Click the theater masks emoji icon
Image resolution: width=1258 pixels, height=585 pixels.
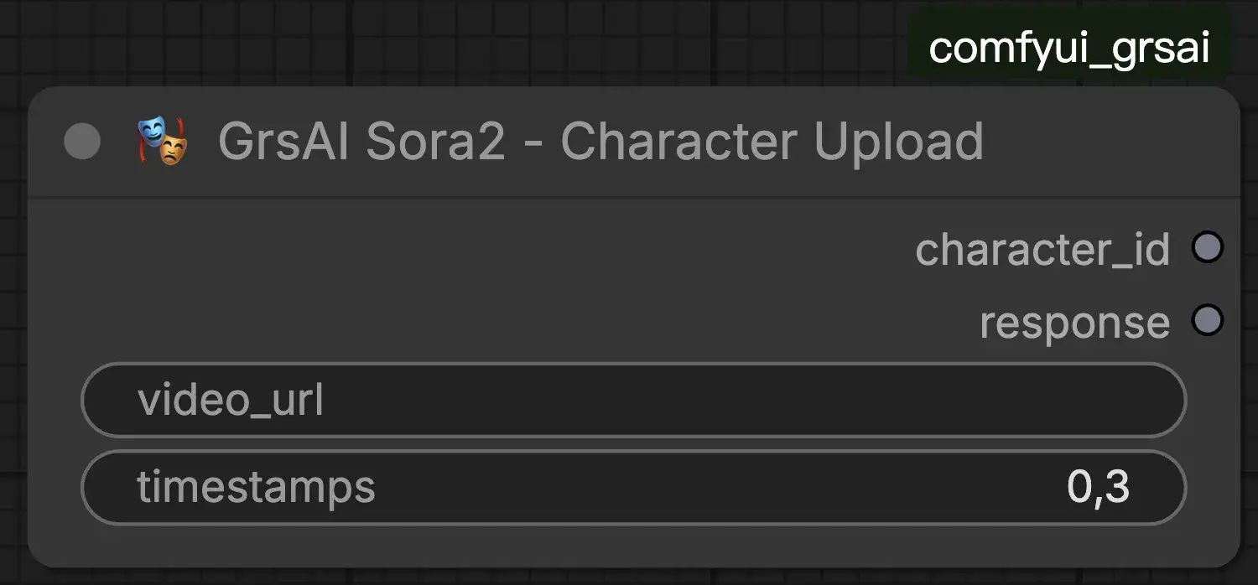point(161,141)
